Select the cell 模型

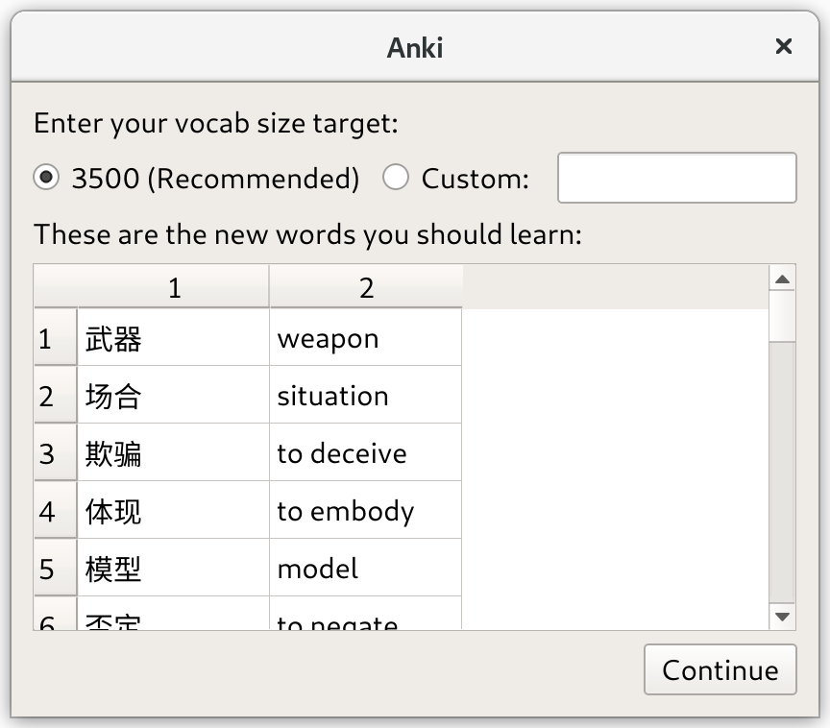[x=174, y=568]
